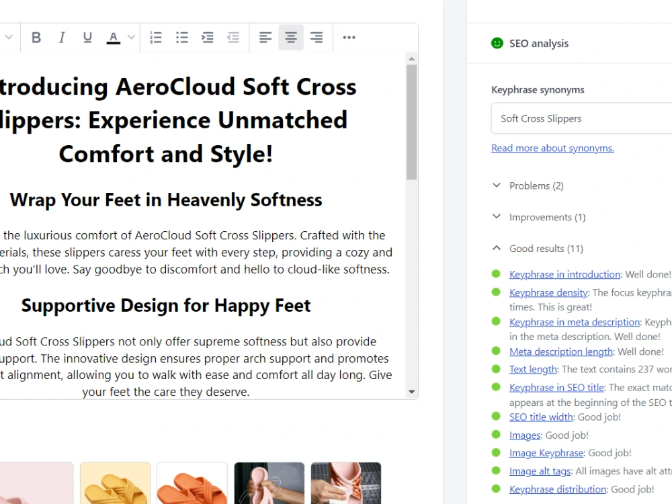Open the text color dropdown arrow
Image resolution: width=672 pixels, height=504 pixels.
(132, 37)
